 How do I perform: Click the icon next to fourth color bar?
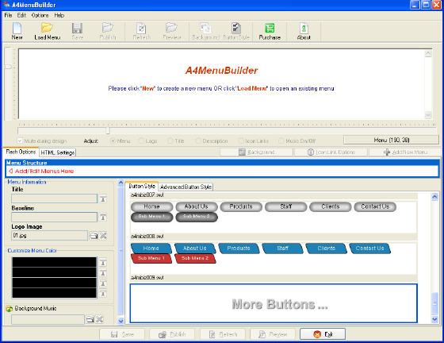[103, 294]
